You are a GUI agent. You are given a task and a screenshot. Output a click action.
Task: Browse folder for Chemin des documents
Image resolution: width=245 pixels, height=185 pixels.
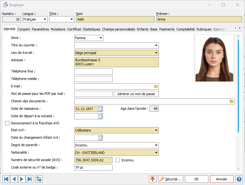[x=232, y=101]
